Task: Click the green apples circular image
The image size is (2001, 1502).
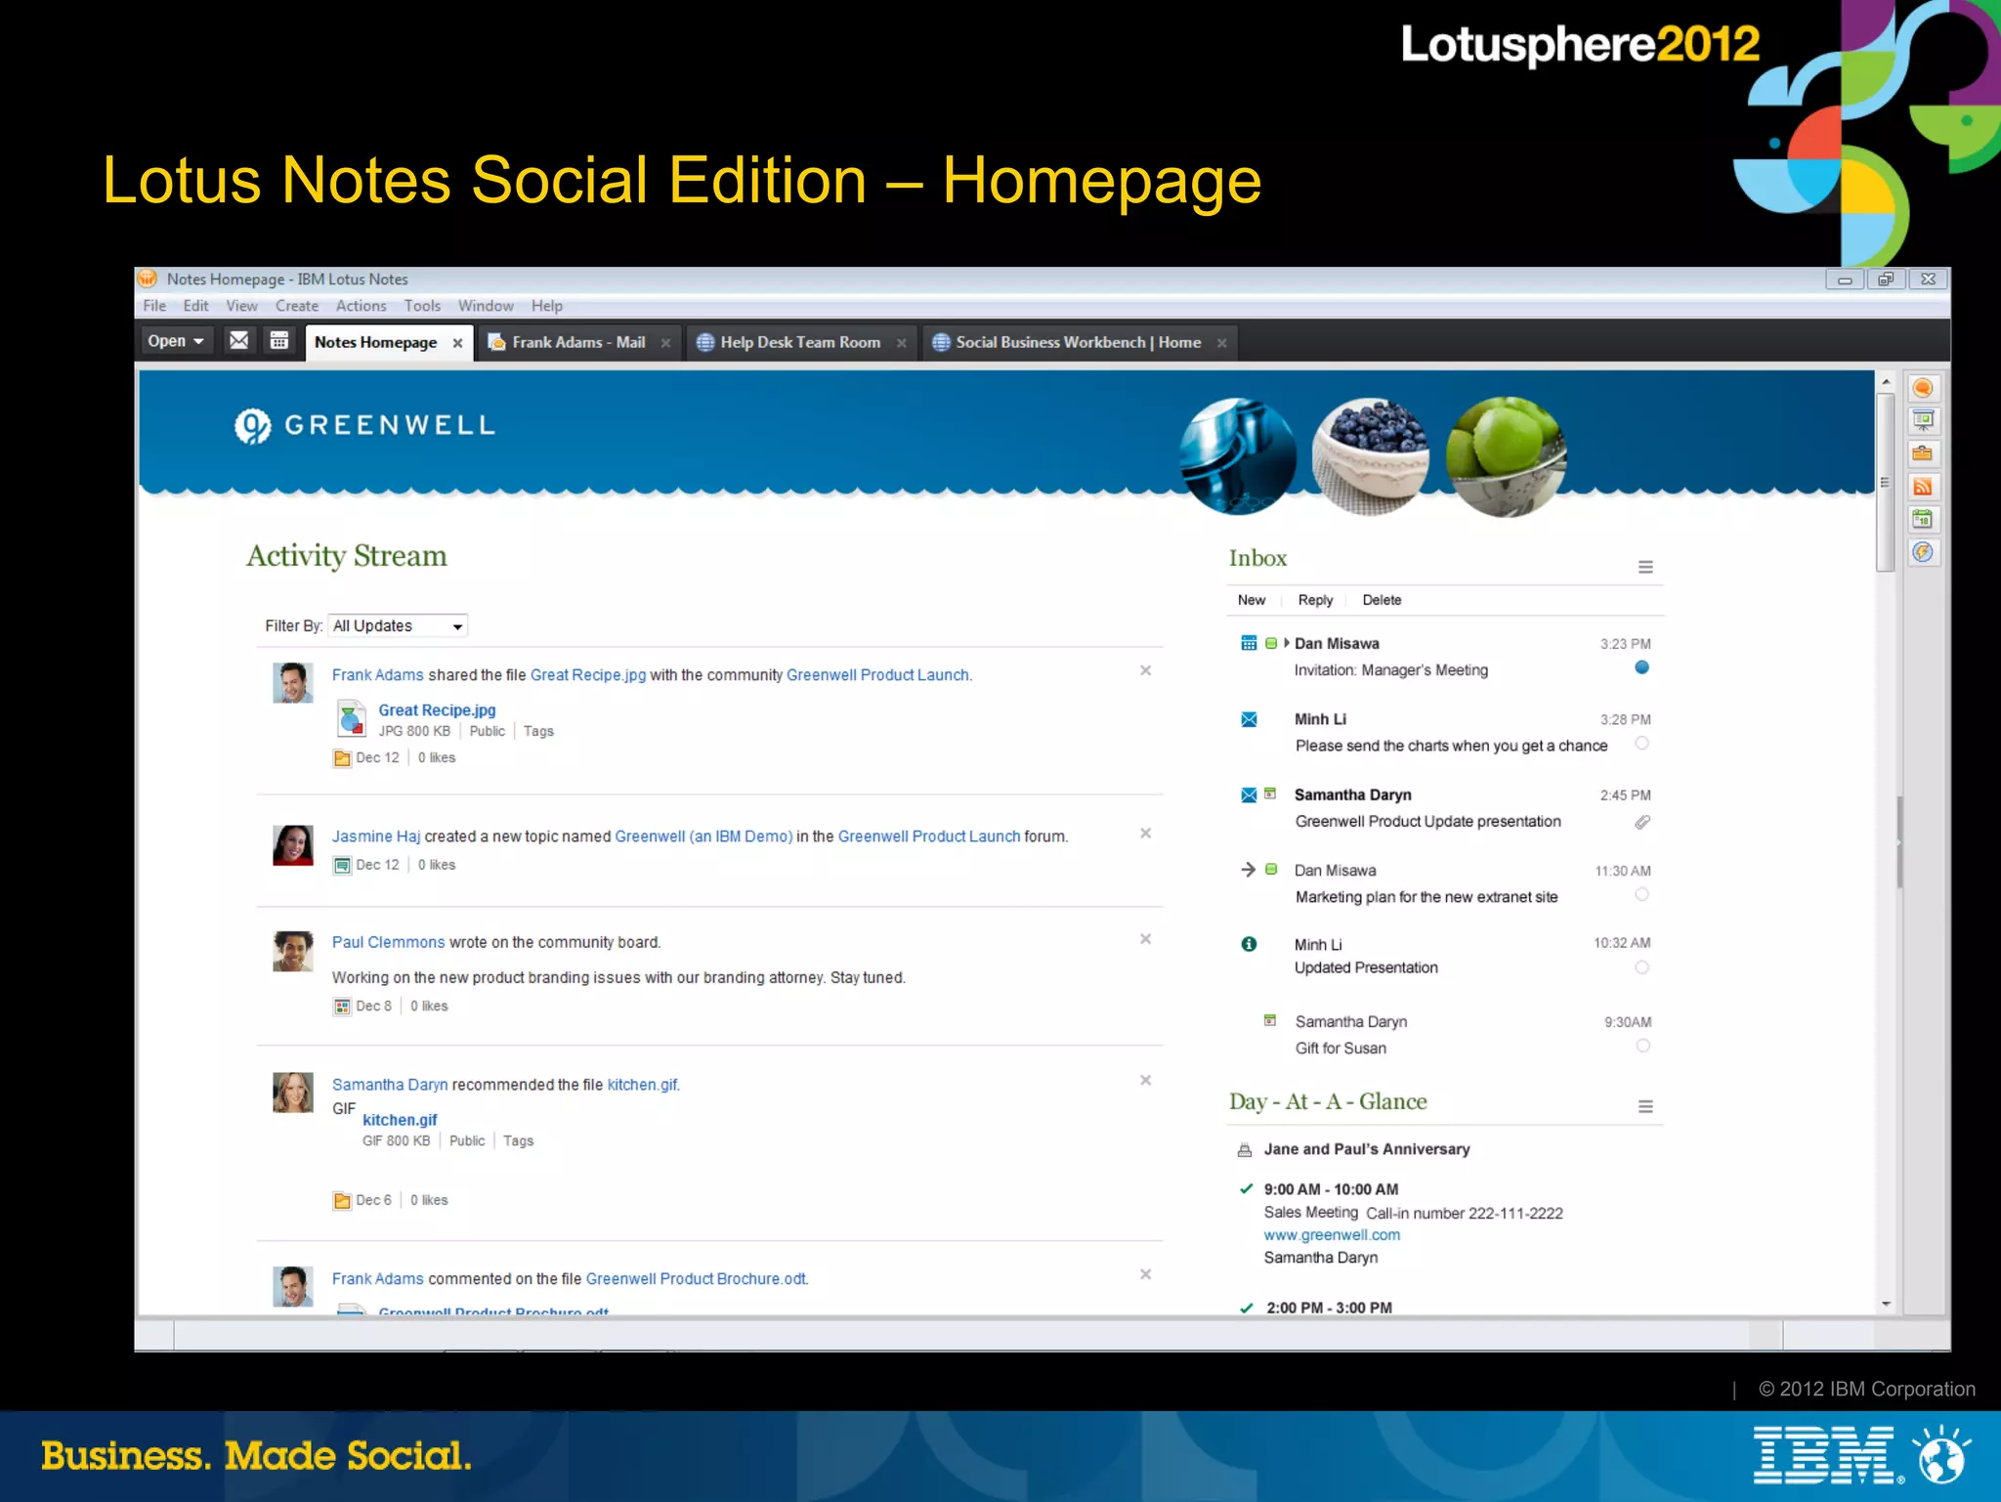Action: coord(1506,455)
